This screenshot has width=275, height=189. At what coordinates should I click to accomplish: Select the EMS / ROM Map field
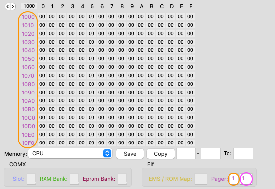[201, 179]
